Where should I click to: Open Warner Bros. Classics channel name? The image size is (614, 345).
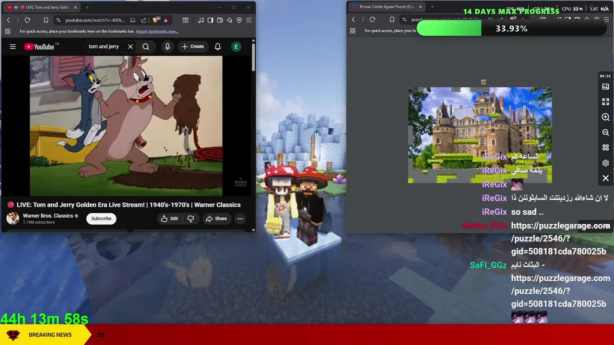pyautogui.click(x=48, y=216)
